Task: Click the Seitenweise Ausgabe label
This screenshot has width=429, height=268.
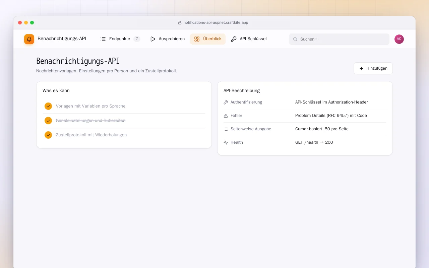Action: (251, 129)
